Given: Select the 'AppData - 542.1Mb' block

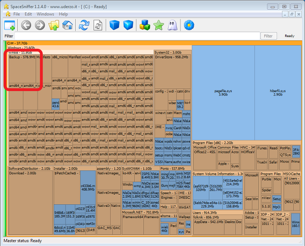Looking at the screenshot, I should (209, 227).
